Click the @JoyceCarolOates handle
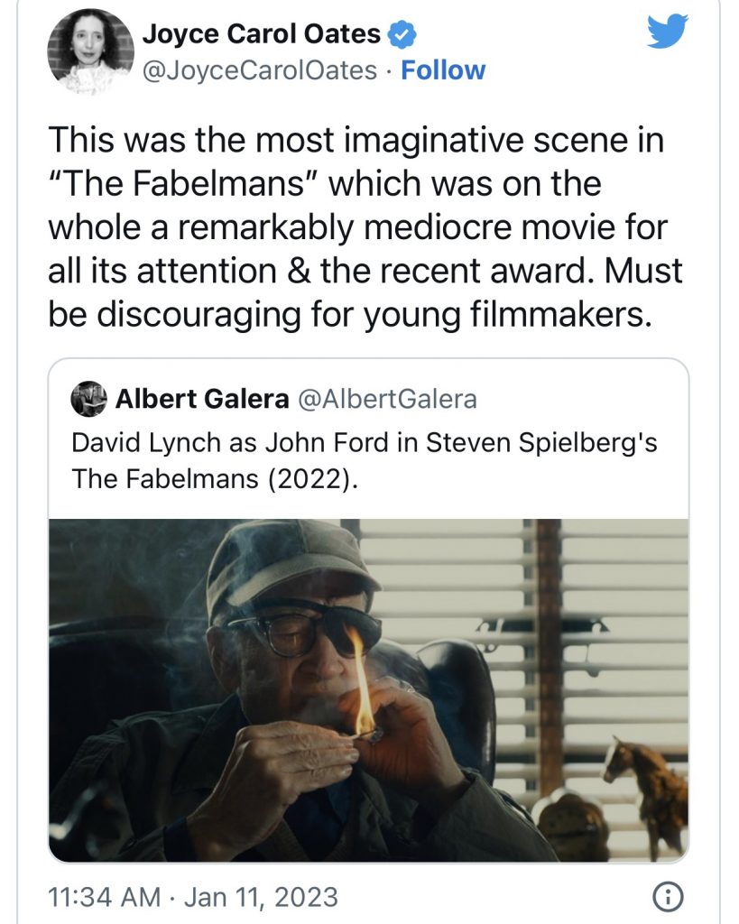739x924 pixels. click(x=260, y=70)
